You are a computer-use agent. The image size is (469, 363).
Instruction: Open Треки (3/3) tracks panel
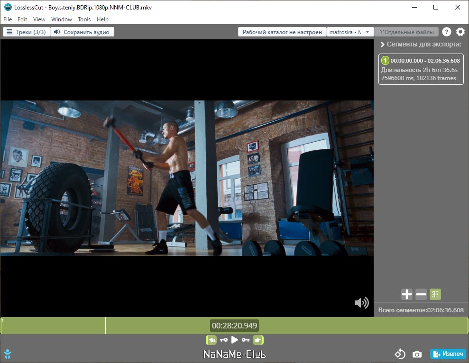27,32
